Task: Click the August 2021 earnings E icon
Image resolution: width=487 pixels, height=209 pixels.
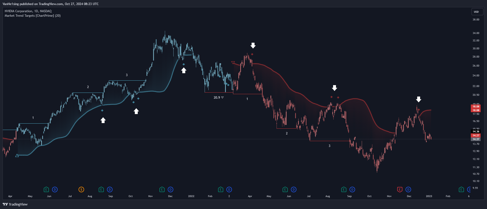Action: [101, 189]
